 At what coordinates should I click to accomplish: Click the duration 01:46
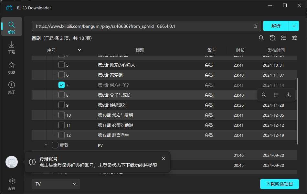click(238, 156)
